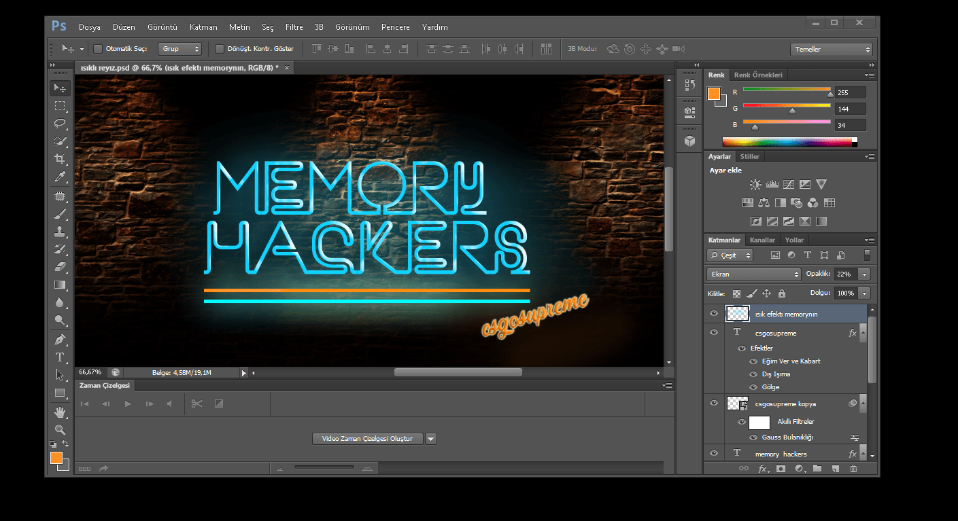Viewport: 958px width, 521px height.
Task: Select the Crop tool
Action: click(60, 159)
